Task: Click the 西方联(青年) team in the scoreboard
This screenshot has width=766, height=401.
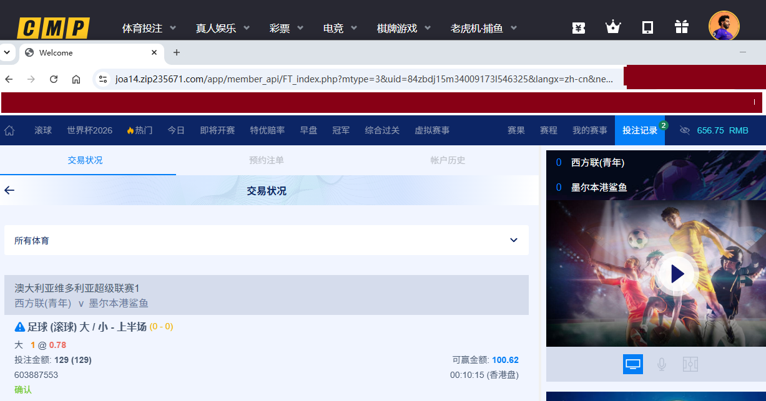Action: (x=597, y=163)
